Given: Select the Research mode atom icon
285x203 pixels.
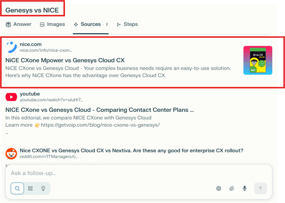Looking at the screenshot, I should [x=30, y=188].
